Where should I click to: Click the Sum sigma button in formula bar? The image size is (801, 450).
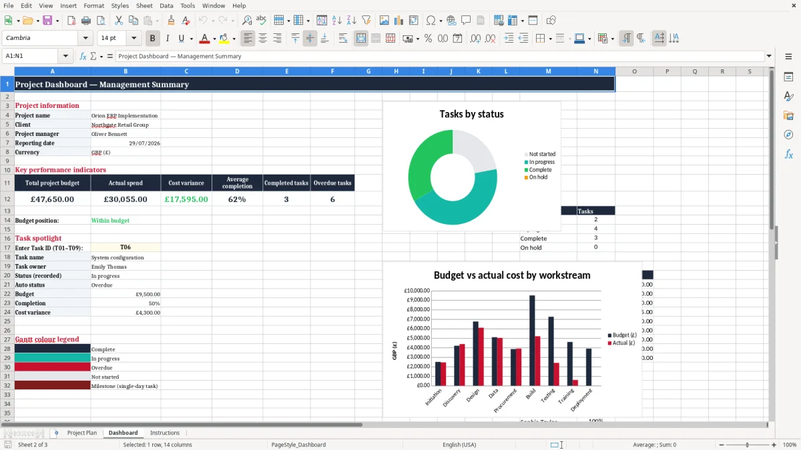(x=93, y=56)
